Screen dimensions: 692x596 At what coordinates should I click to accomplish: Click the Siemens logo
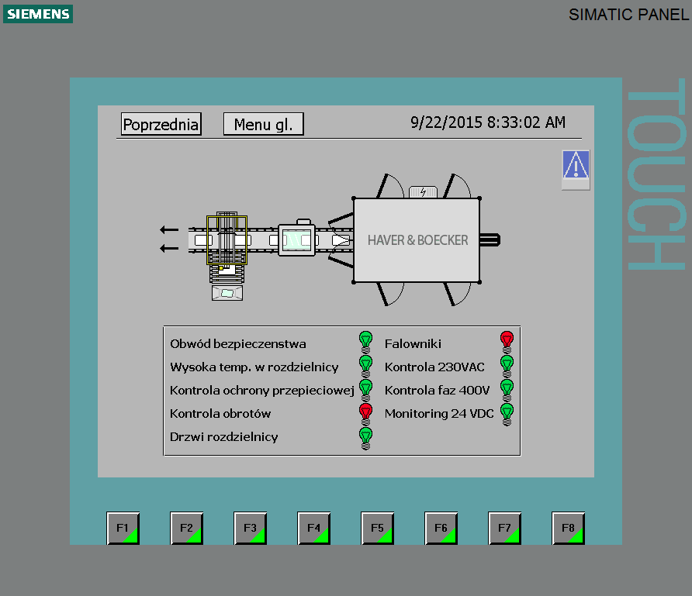[x=38, y=14]
